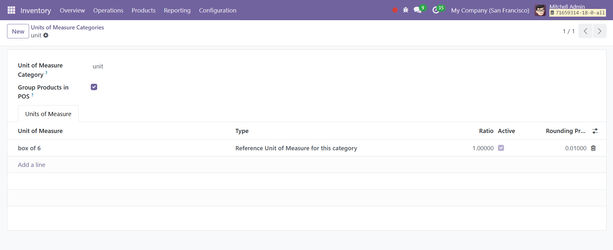This screenshot has width=613, height=250.
Task: Sort by Unit of Measure column header
Action: tap(40, 131)
